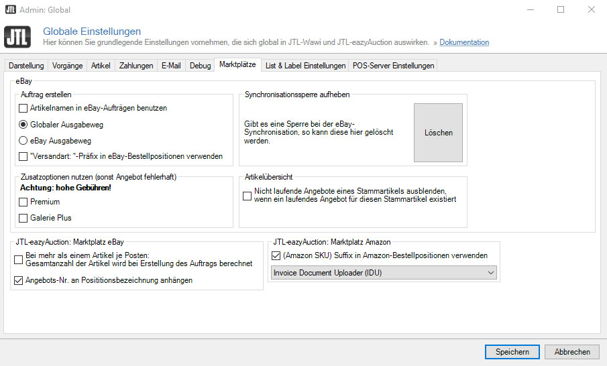607x366 pixels.
Task: Switch to the Vorgänge tab
Action: pyautogui.click(x=67, y=66)
